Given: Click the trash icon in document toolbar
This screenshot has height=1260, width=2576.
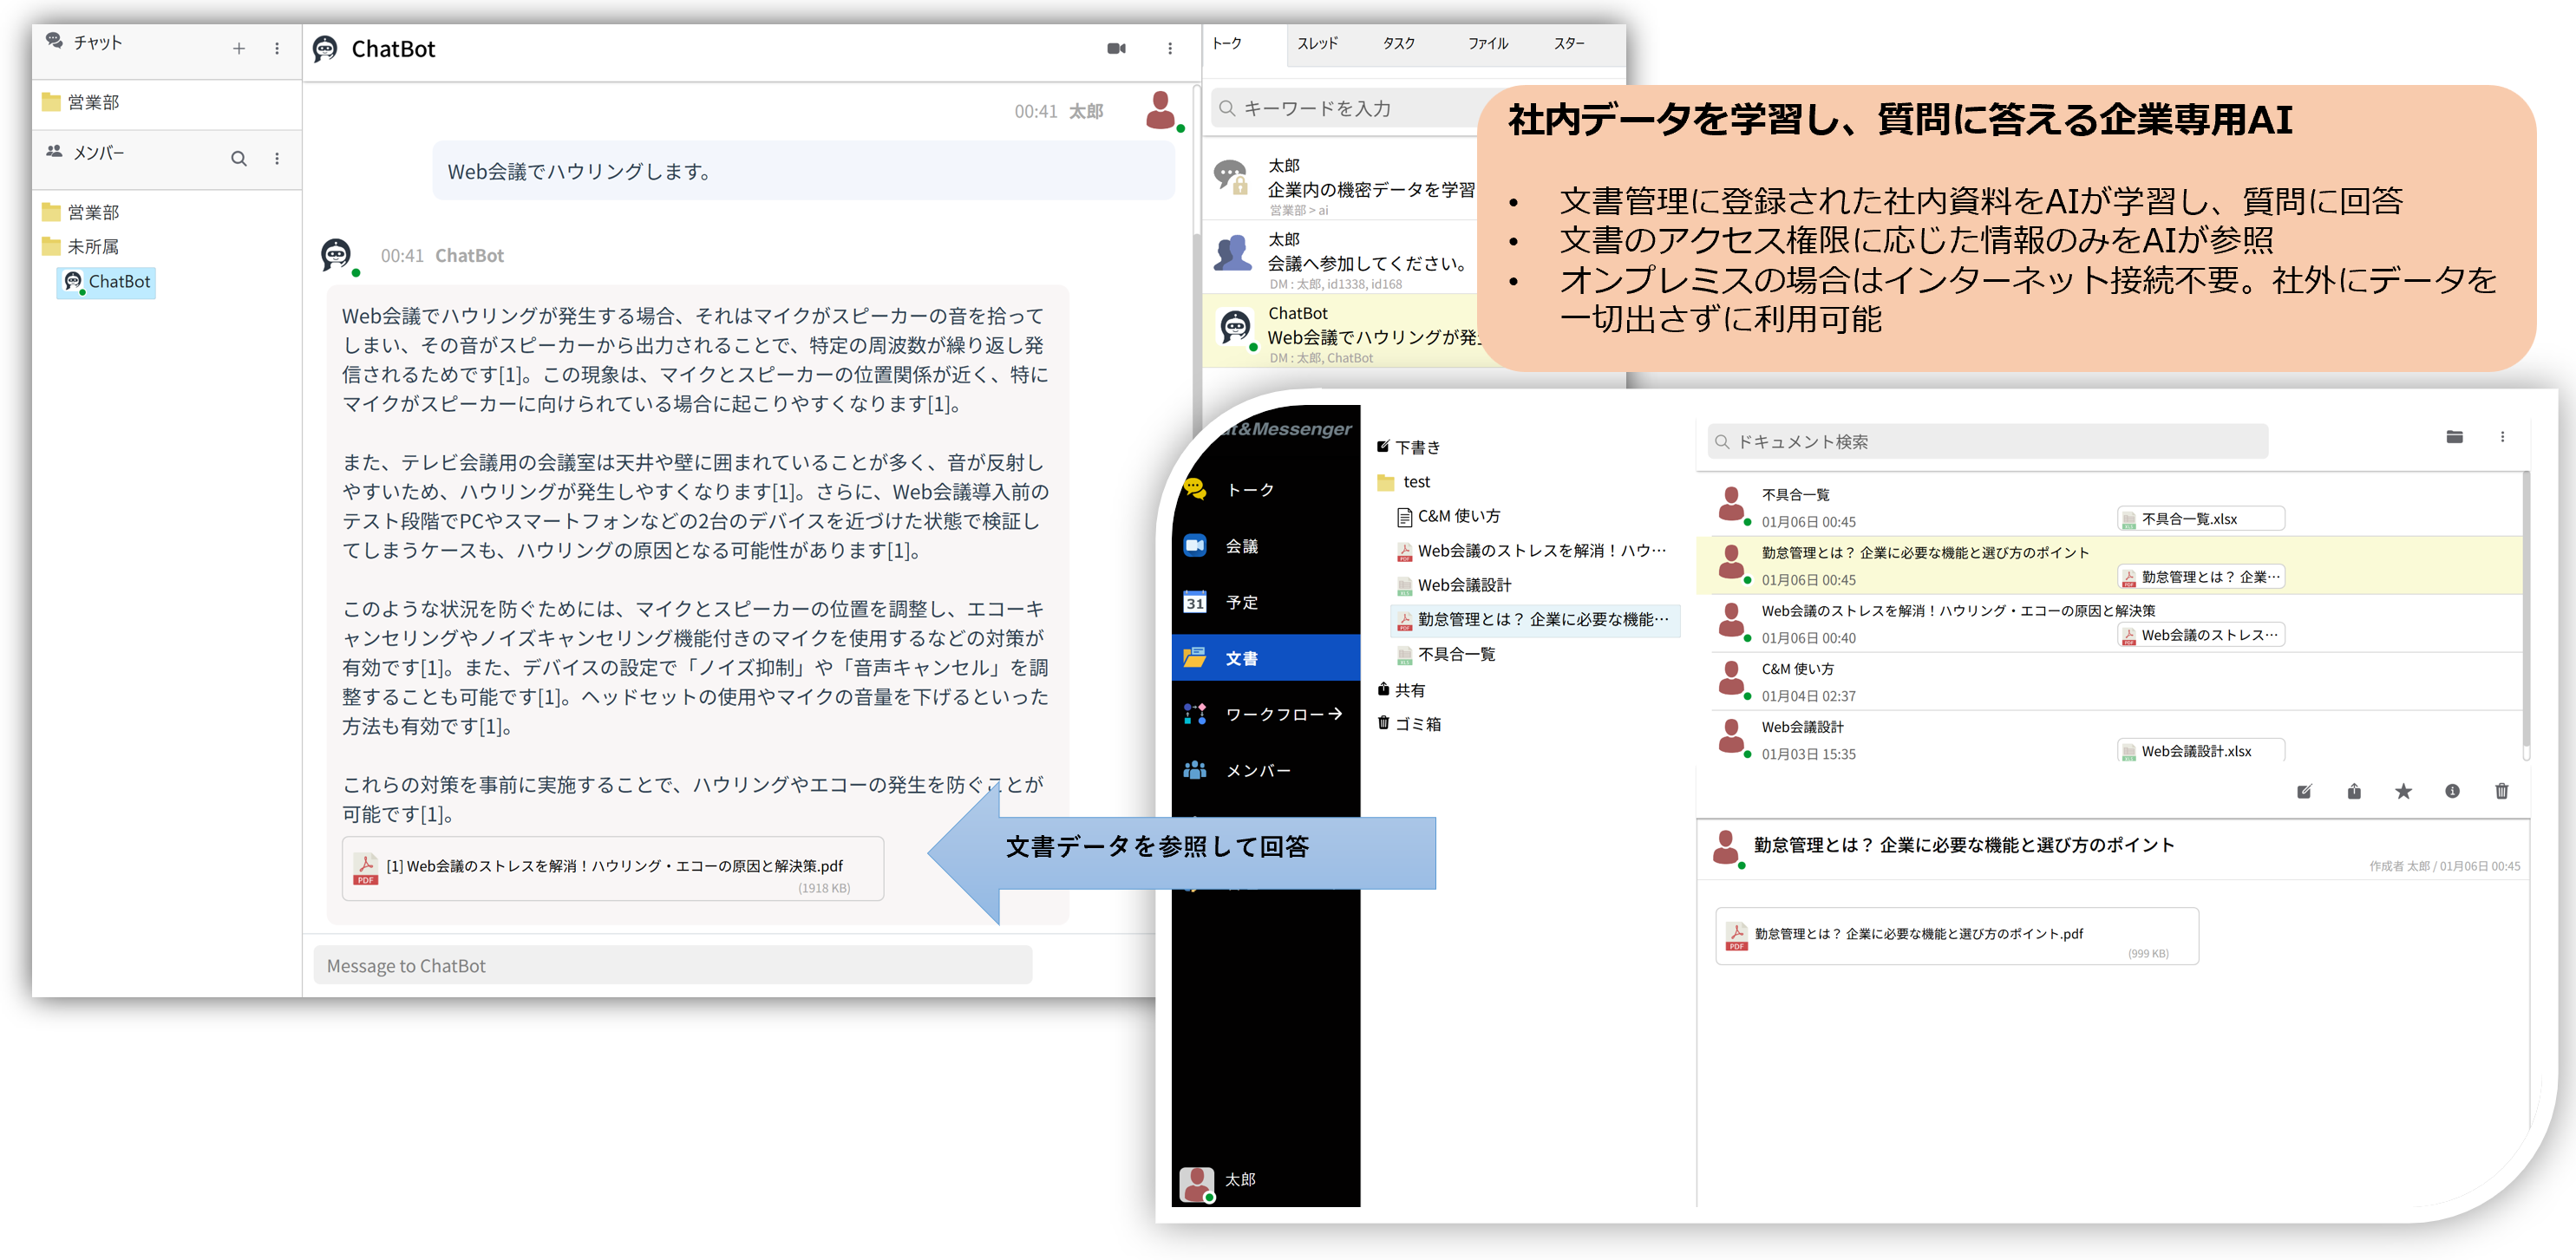Looking at the screenshot, I should pyautogui.click(x=2501, y=791).
